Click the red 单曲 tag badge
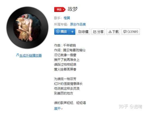 tap(60, 10)
